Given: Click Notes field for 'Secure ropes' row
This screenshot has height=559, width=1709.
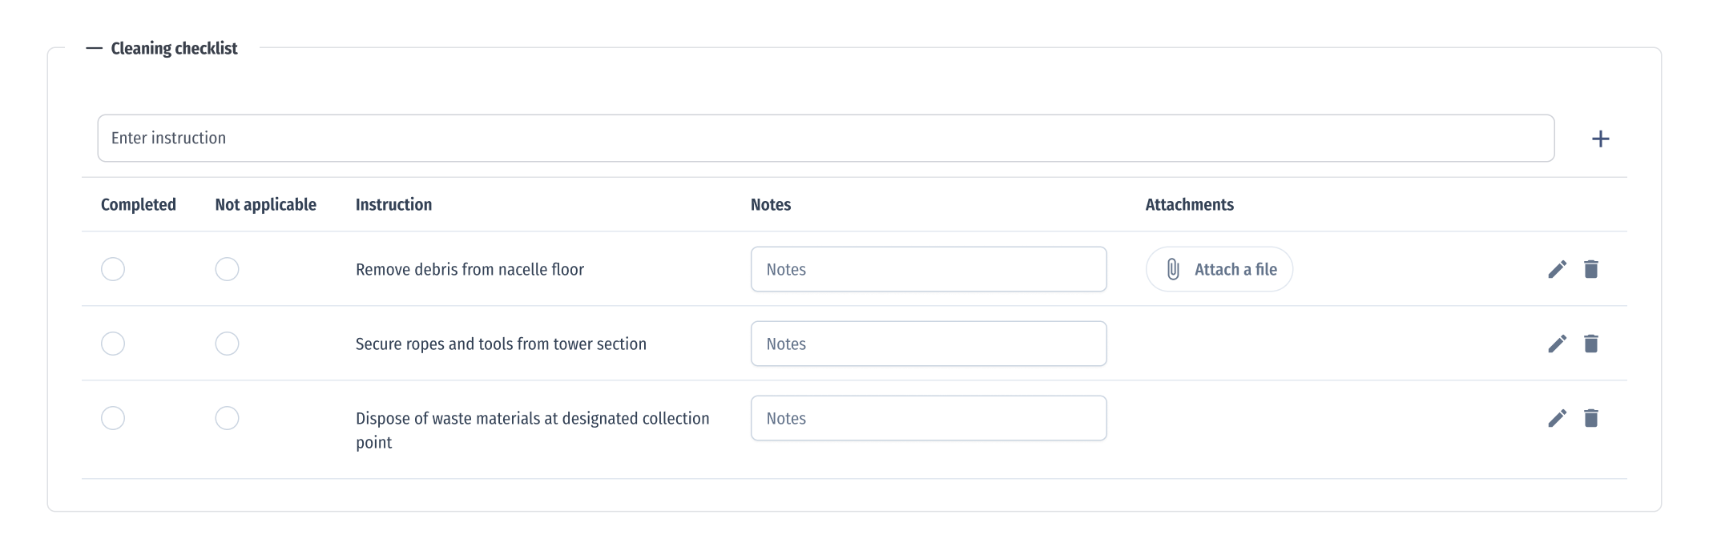Looking at the screenshot, I should [928, 344].
